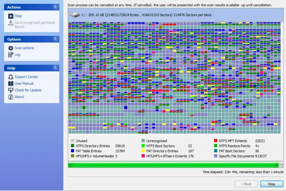This screenshot has height=191, width=286.
Task: Click the C: drive info header text
Action: point(147,15)
